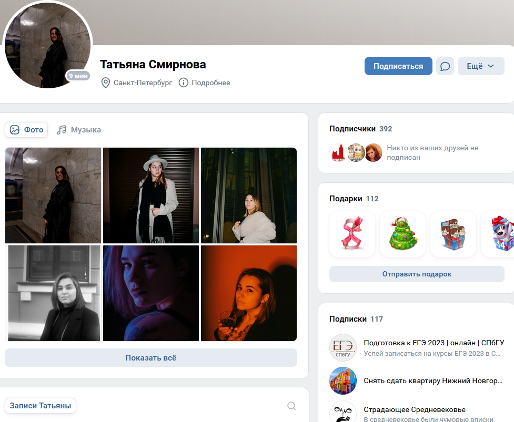Click the search icon in Записи Татьяны

coord(291,406)
